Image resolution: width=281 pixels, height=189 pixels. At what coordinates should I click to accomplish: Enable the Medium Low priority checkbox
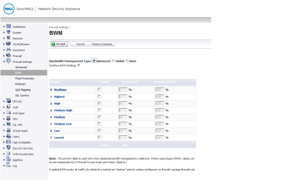(99, 124)
